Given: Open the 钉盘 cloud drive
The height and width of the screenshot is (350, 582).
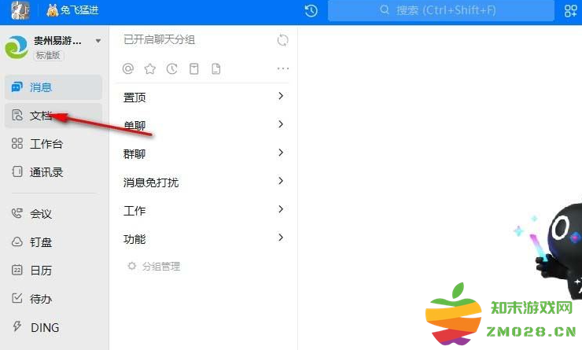Looking at the screenshot, I should (53, 242).
